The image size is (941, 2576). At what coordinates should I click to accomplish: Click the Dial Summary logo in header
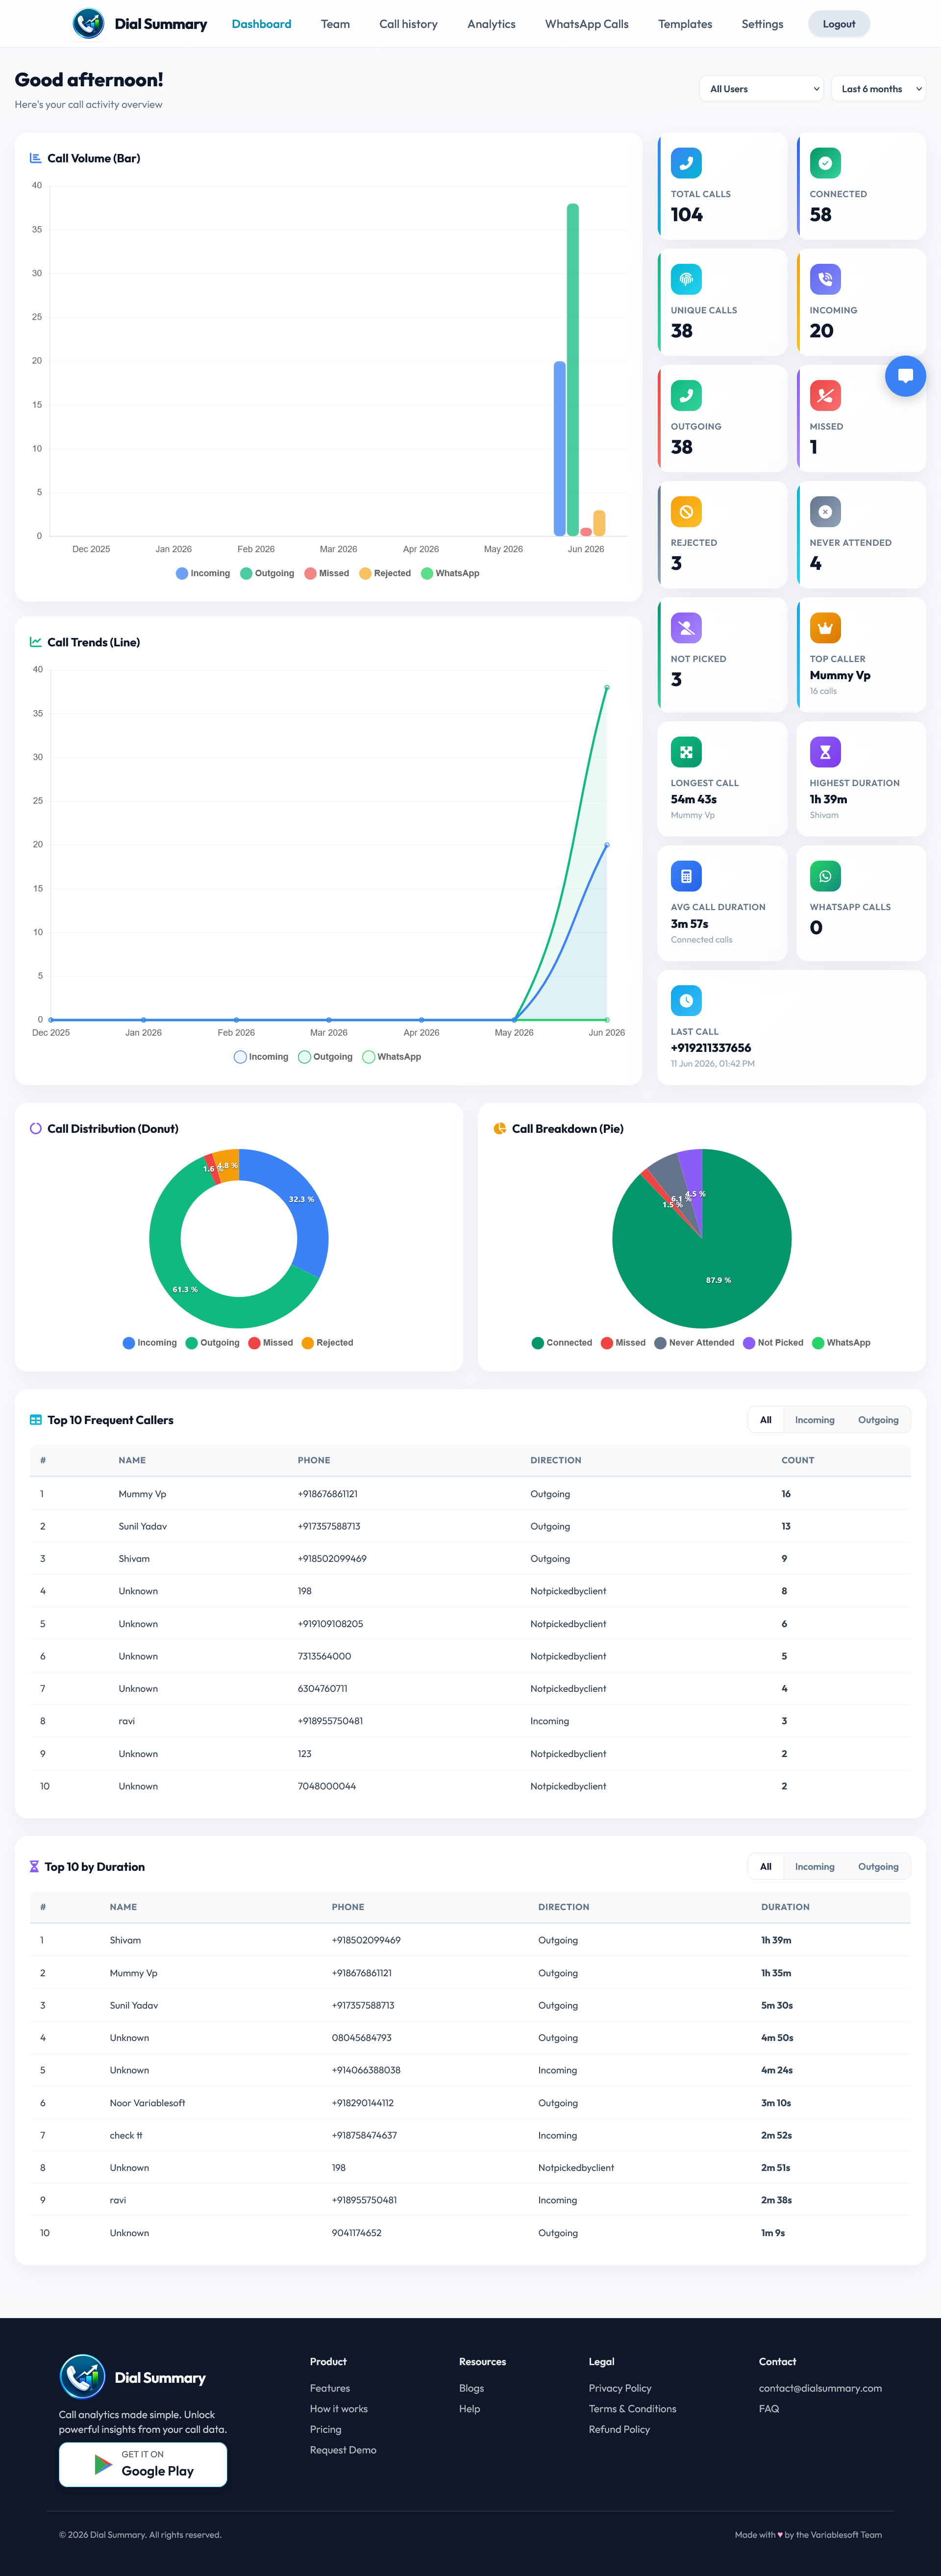pyautogui.click(x=140, y=23)
